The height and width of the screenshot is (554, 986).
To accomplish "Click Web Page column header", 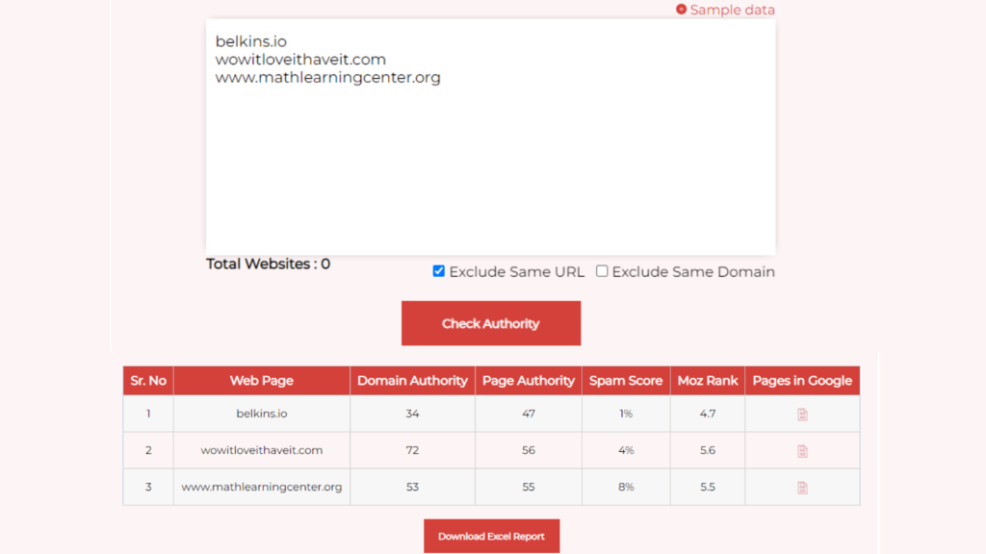I will [x=262, y=381].
